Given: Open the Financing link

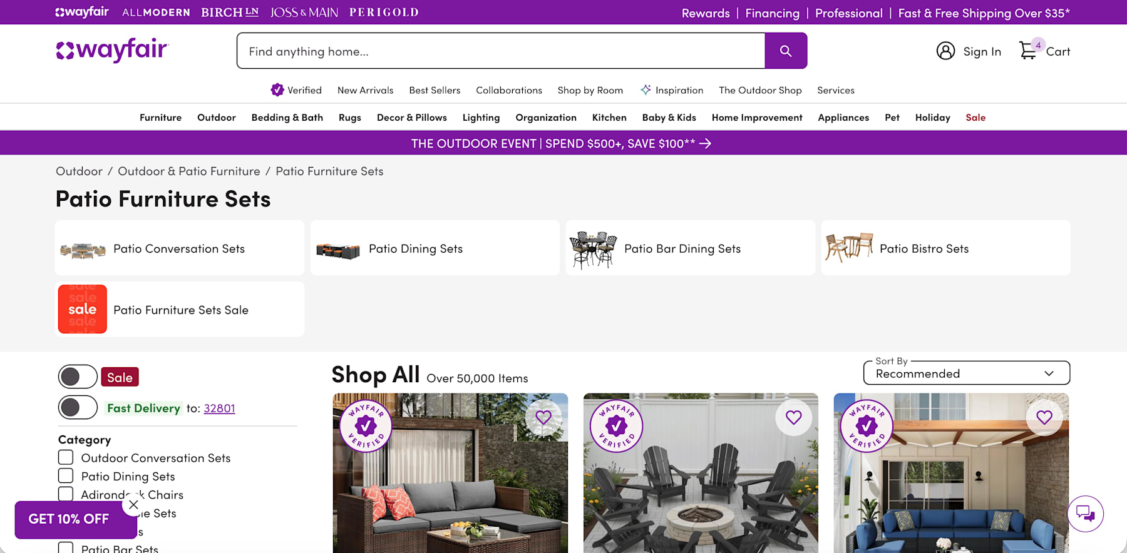Looking at the screenshot, I should pyautogui.click(x=772, y=13).
